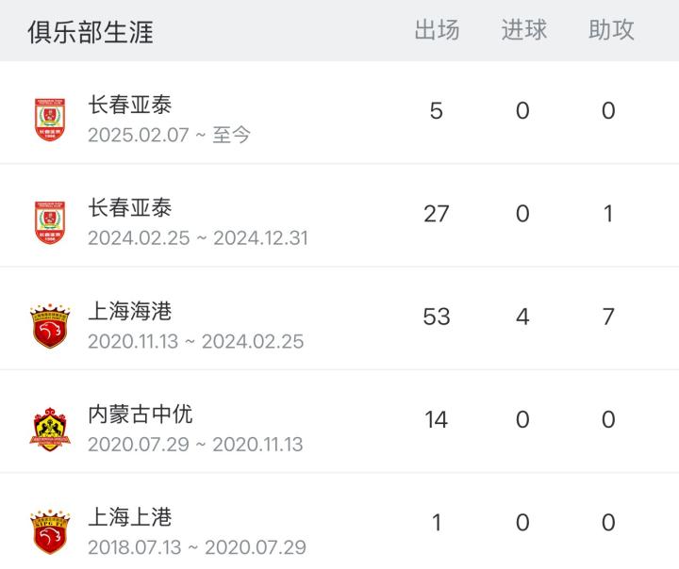Image resolution: width=679 pixels, height=569 pixels.
Task: Open the 上海海港 club crest
Action: tap(49, 326)
